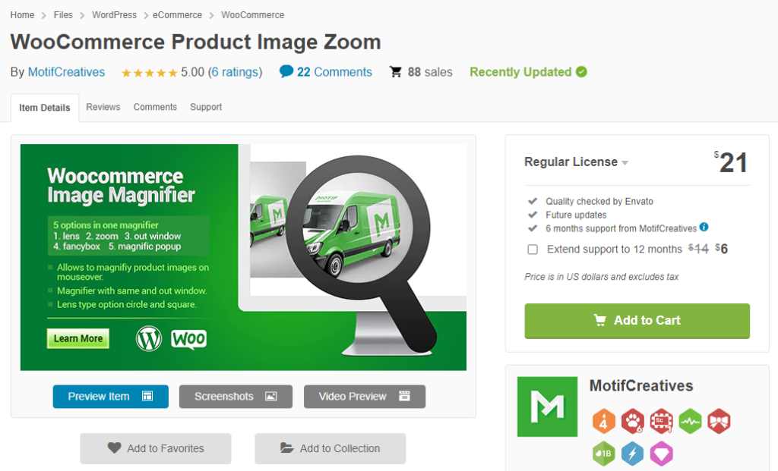Open the WordPress breadcrumb link
Viewport: 778px width, 471px height.
114,15
